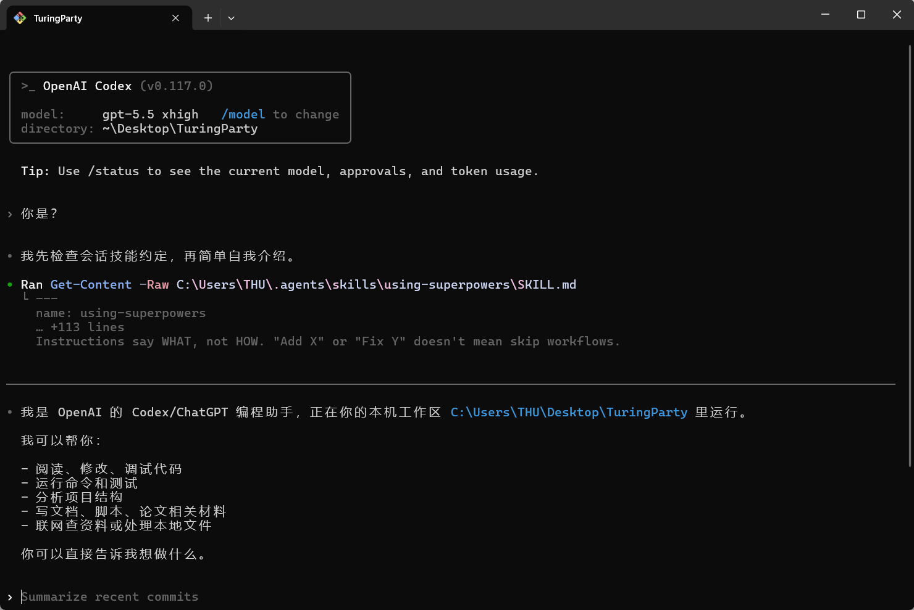Screen dimensions: 914x610
Task: Open the C:\Users\THU\Desktop\TuringParty path link
Action: coord(568,412)
